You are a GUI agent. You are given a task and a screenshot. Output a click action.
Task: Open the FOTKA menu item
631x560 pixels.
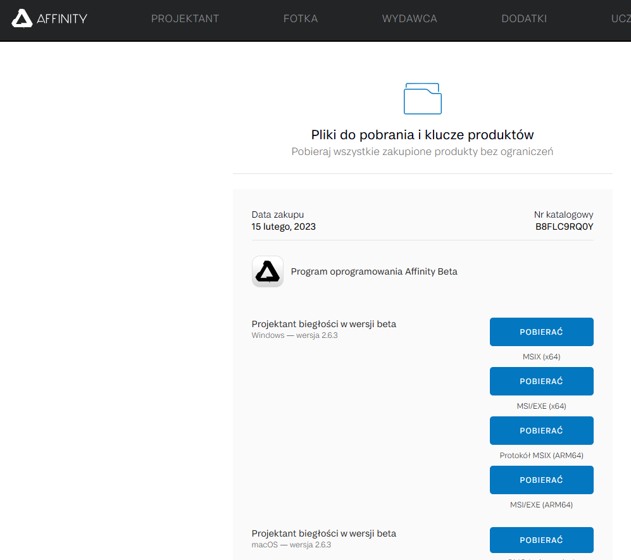tap(301, 18)
